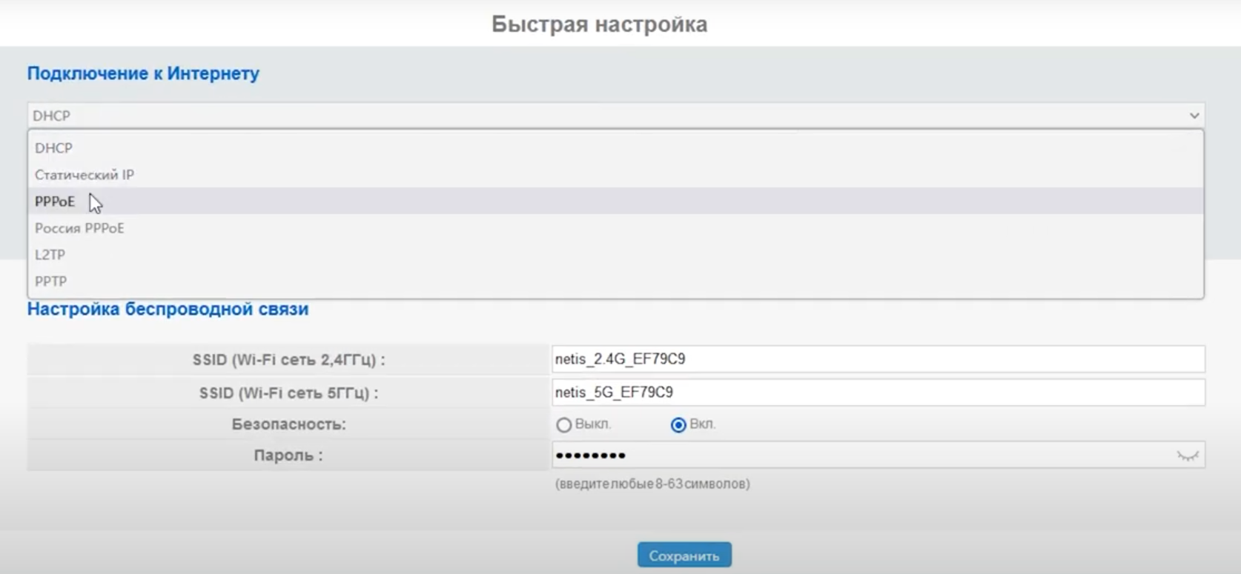
Task: Click the Быстрая настройка page title
Action: click(x=599, y=24)
